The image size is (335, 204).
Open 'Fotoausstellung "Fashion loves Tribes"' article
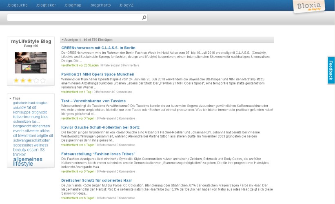click(x=98, y=154)
